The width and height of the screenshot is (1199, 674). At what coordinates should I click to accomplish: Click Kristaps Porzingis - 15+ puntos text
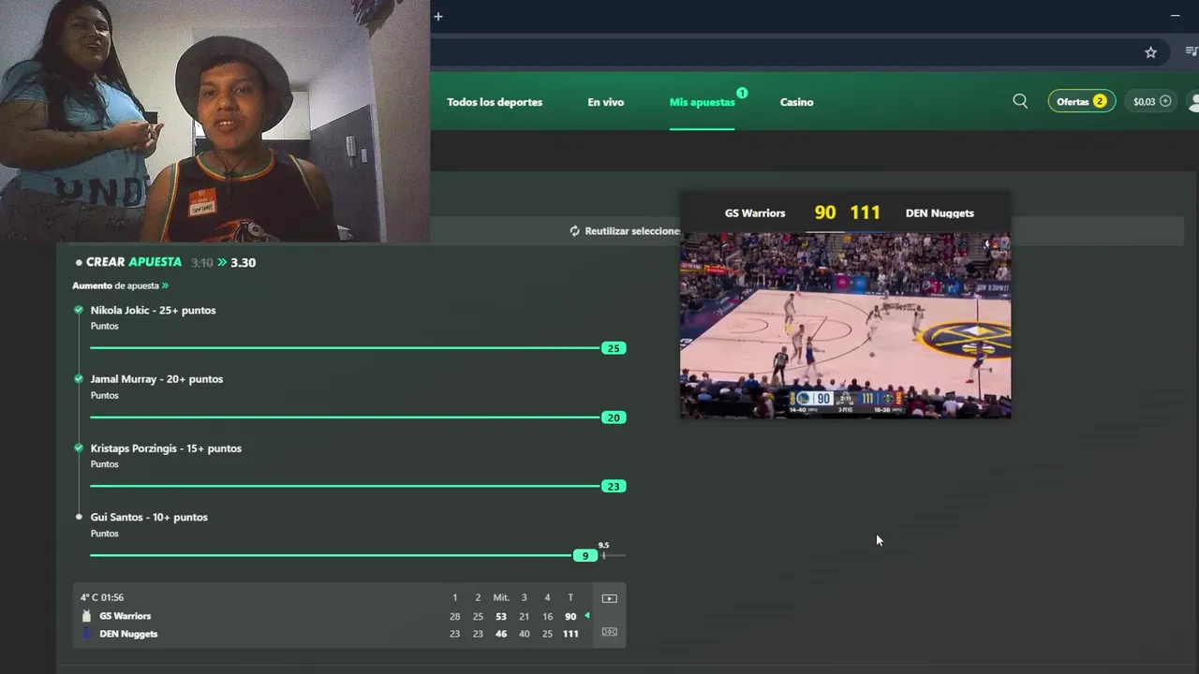tap(166, 448)
